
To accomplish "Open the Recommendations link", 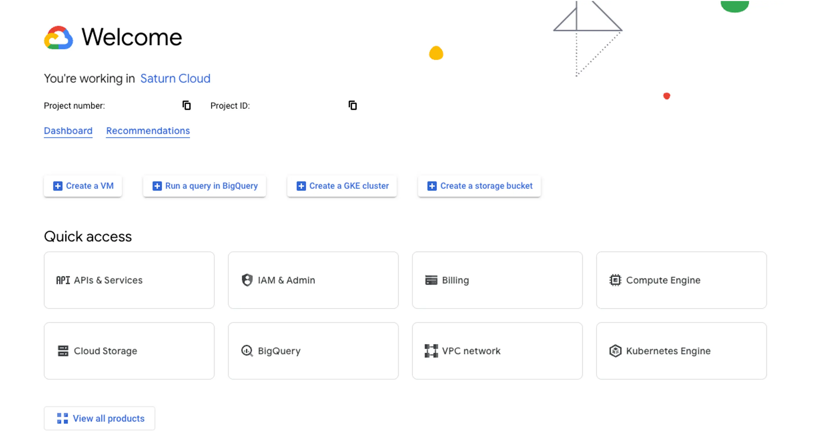I will [148, 131].
